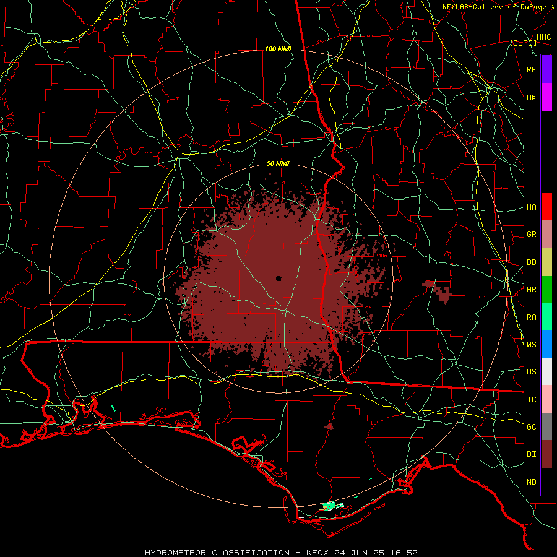Click the GR legend label
The height and width of the screenshot is (557, 557).
[532, 235]
